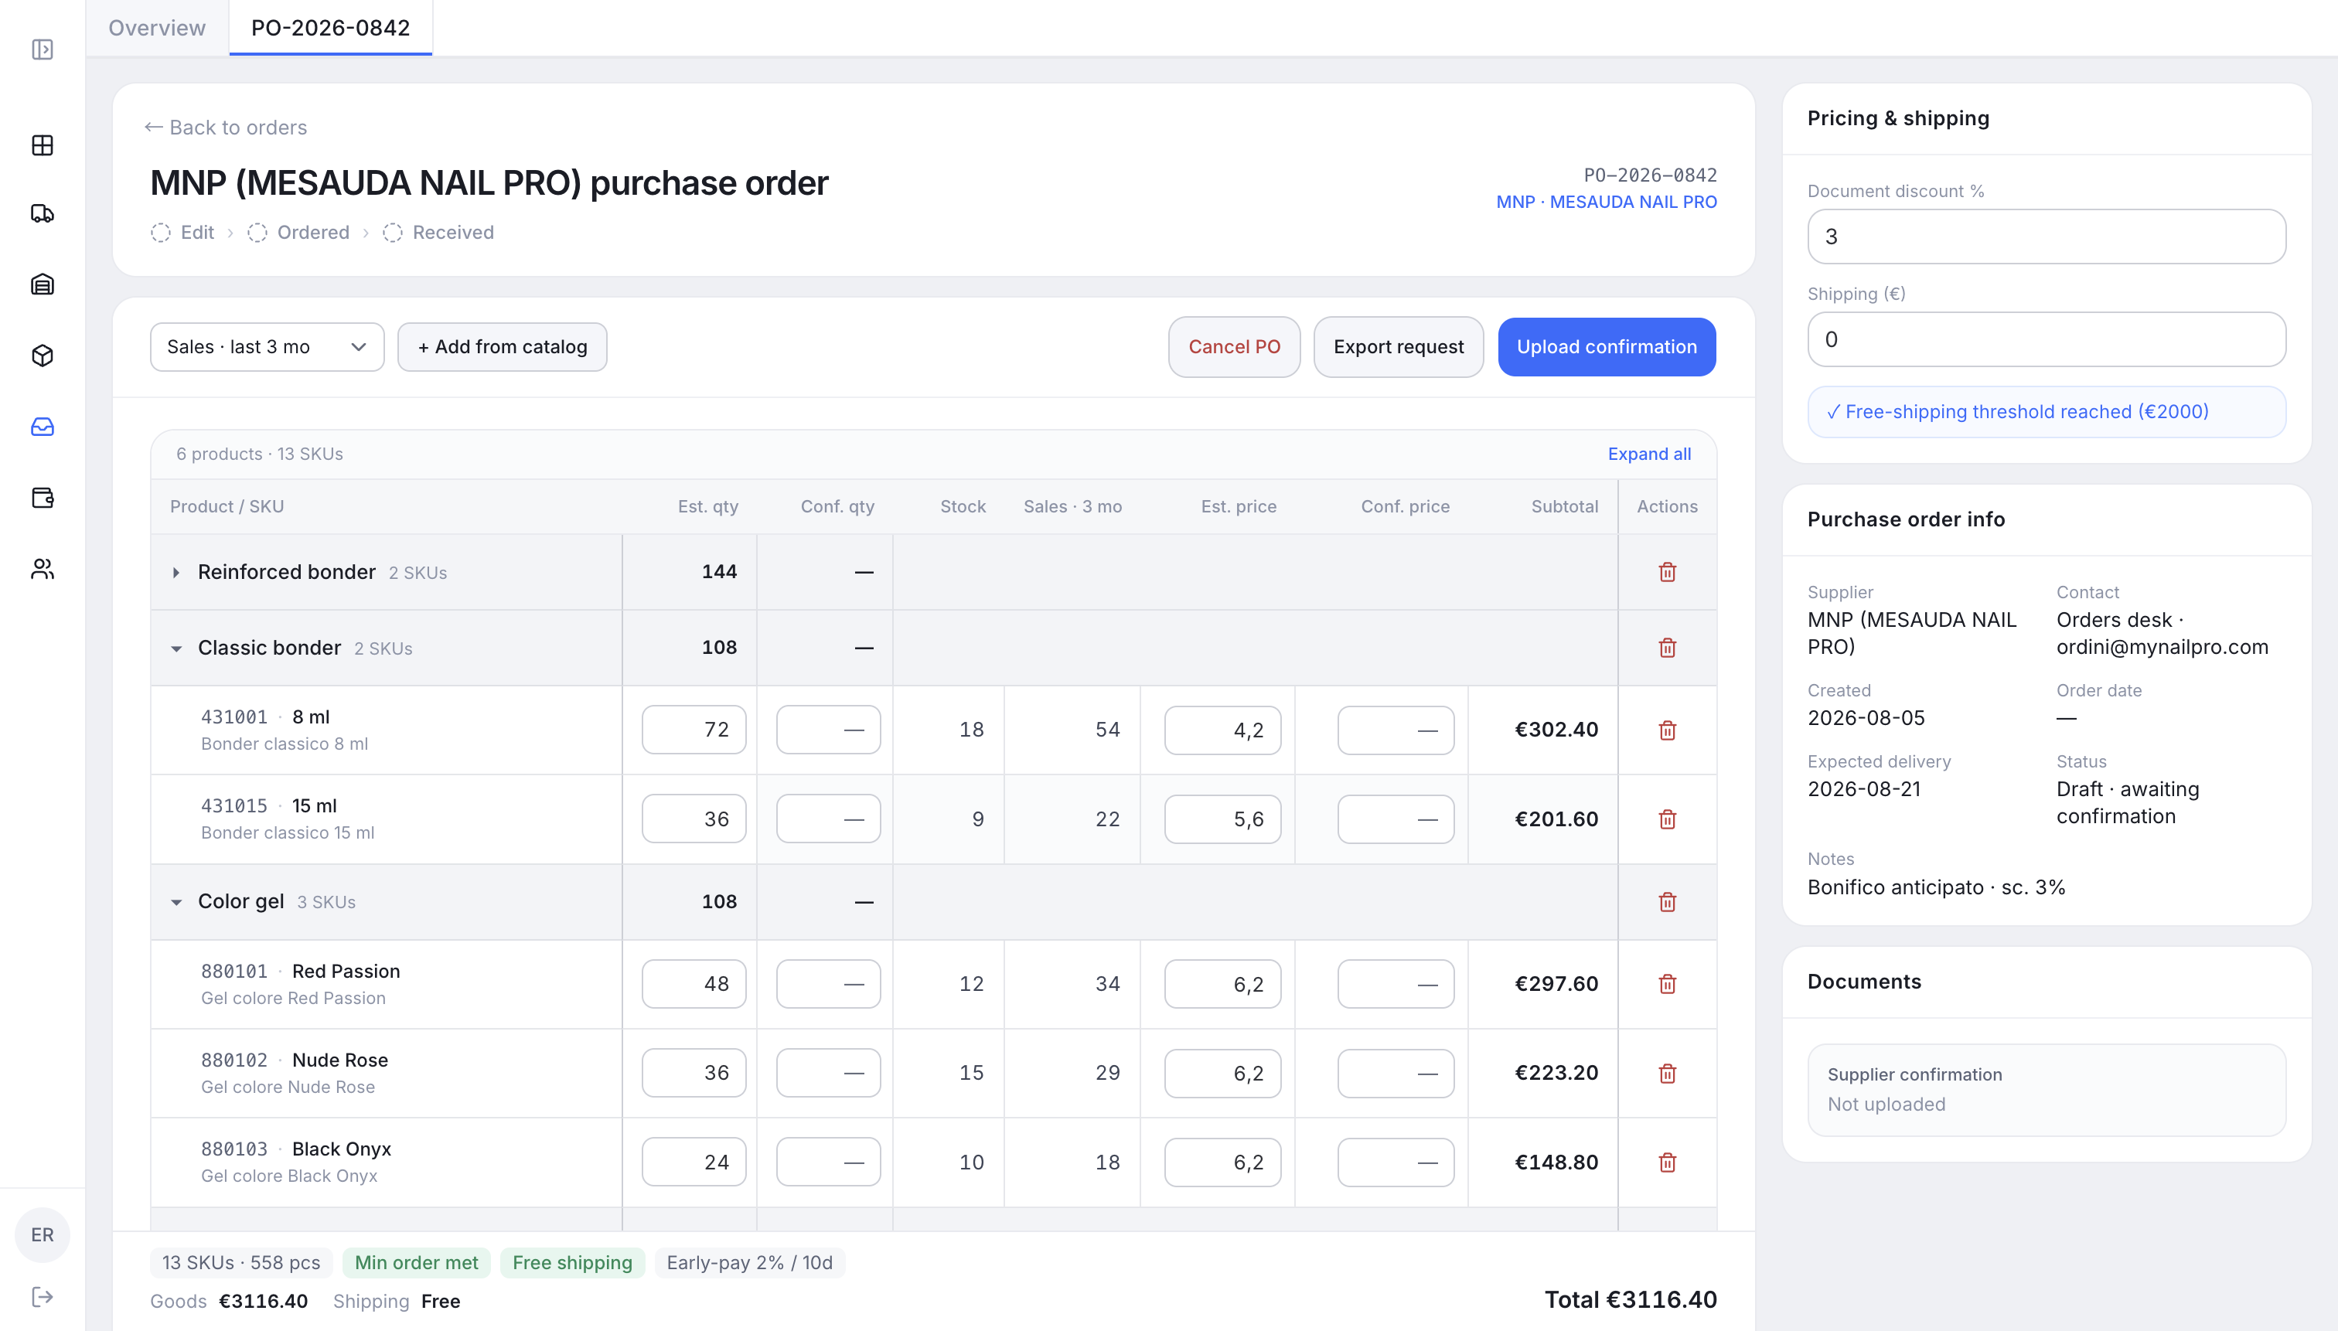Click the Document discount % field
The width and height of the screenshot is (2338, 1331).
coord(2047,237)
